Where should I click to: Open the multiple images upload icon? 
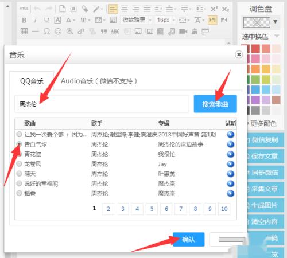(149, 31)
